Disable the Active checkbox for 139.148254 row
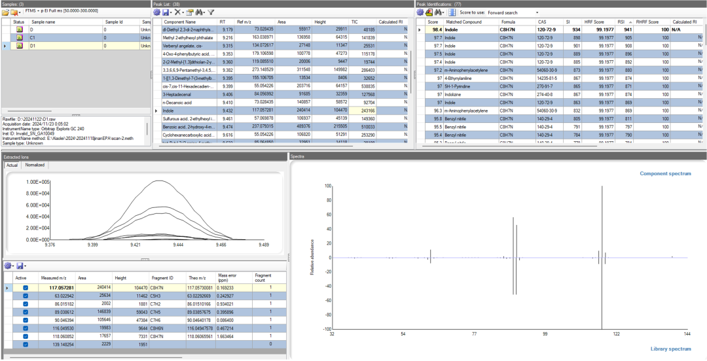707x361 pixels. [x=26, y=344]
